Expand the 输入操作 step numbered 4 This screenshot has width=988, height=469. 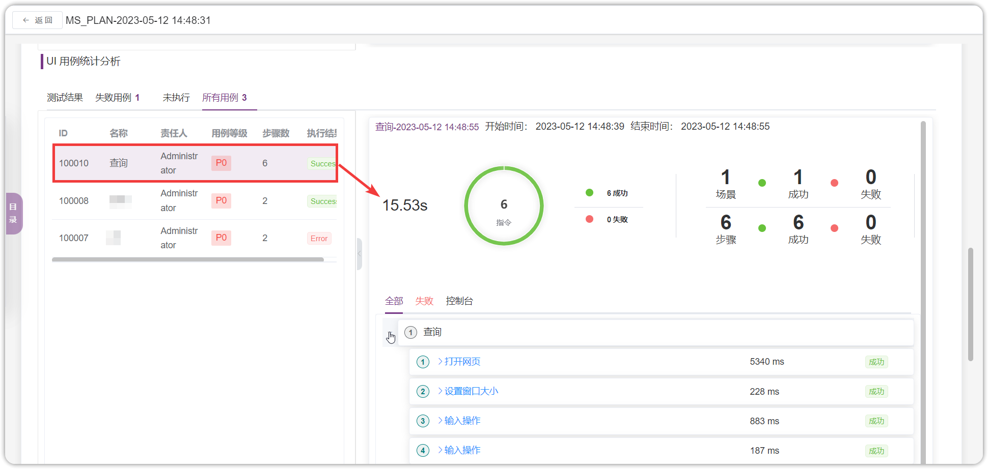pos(459,450)
